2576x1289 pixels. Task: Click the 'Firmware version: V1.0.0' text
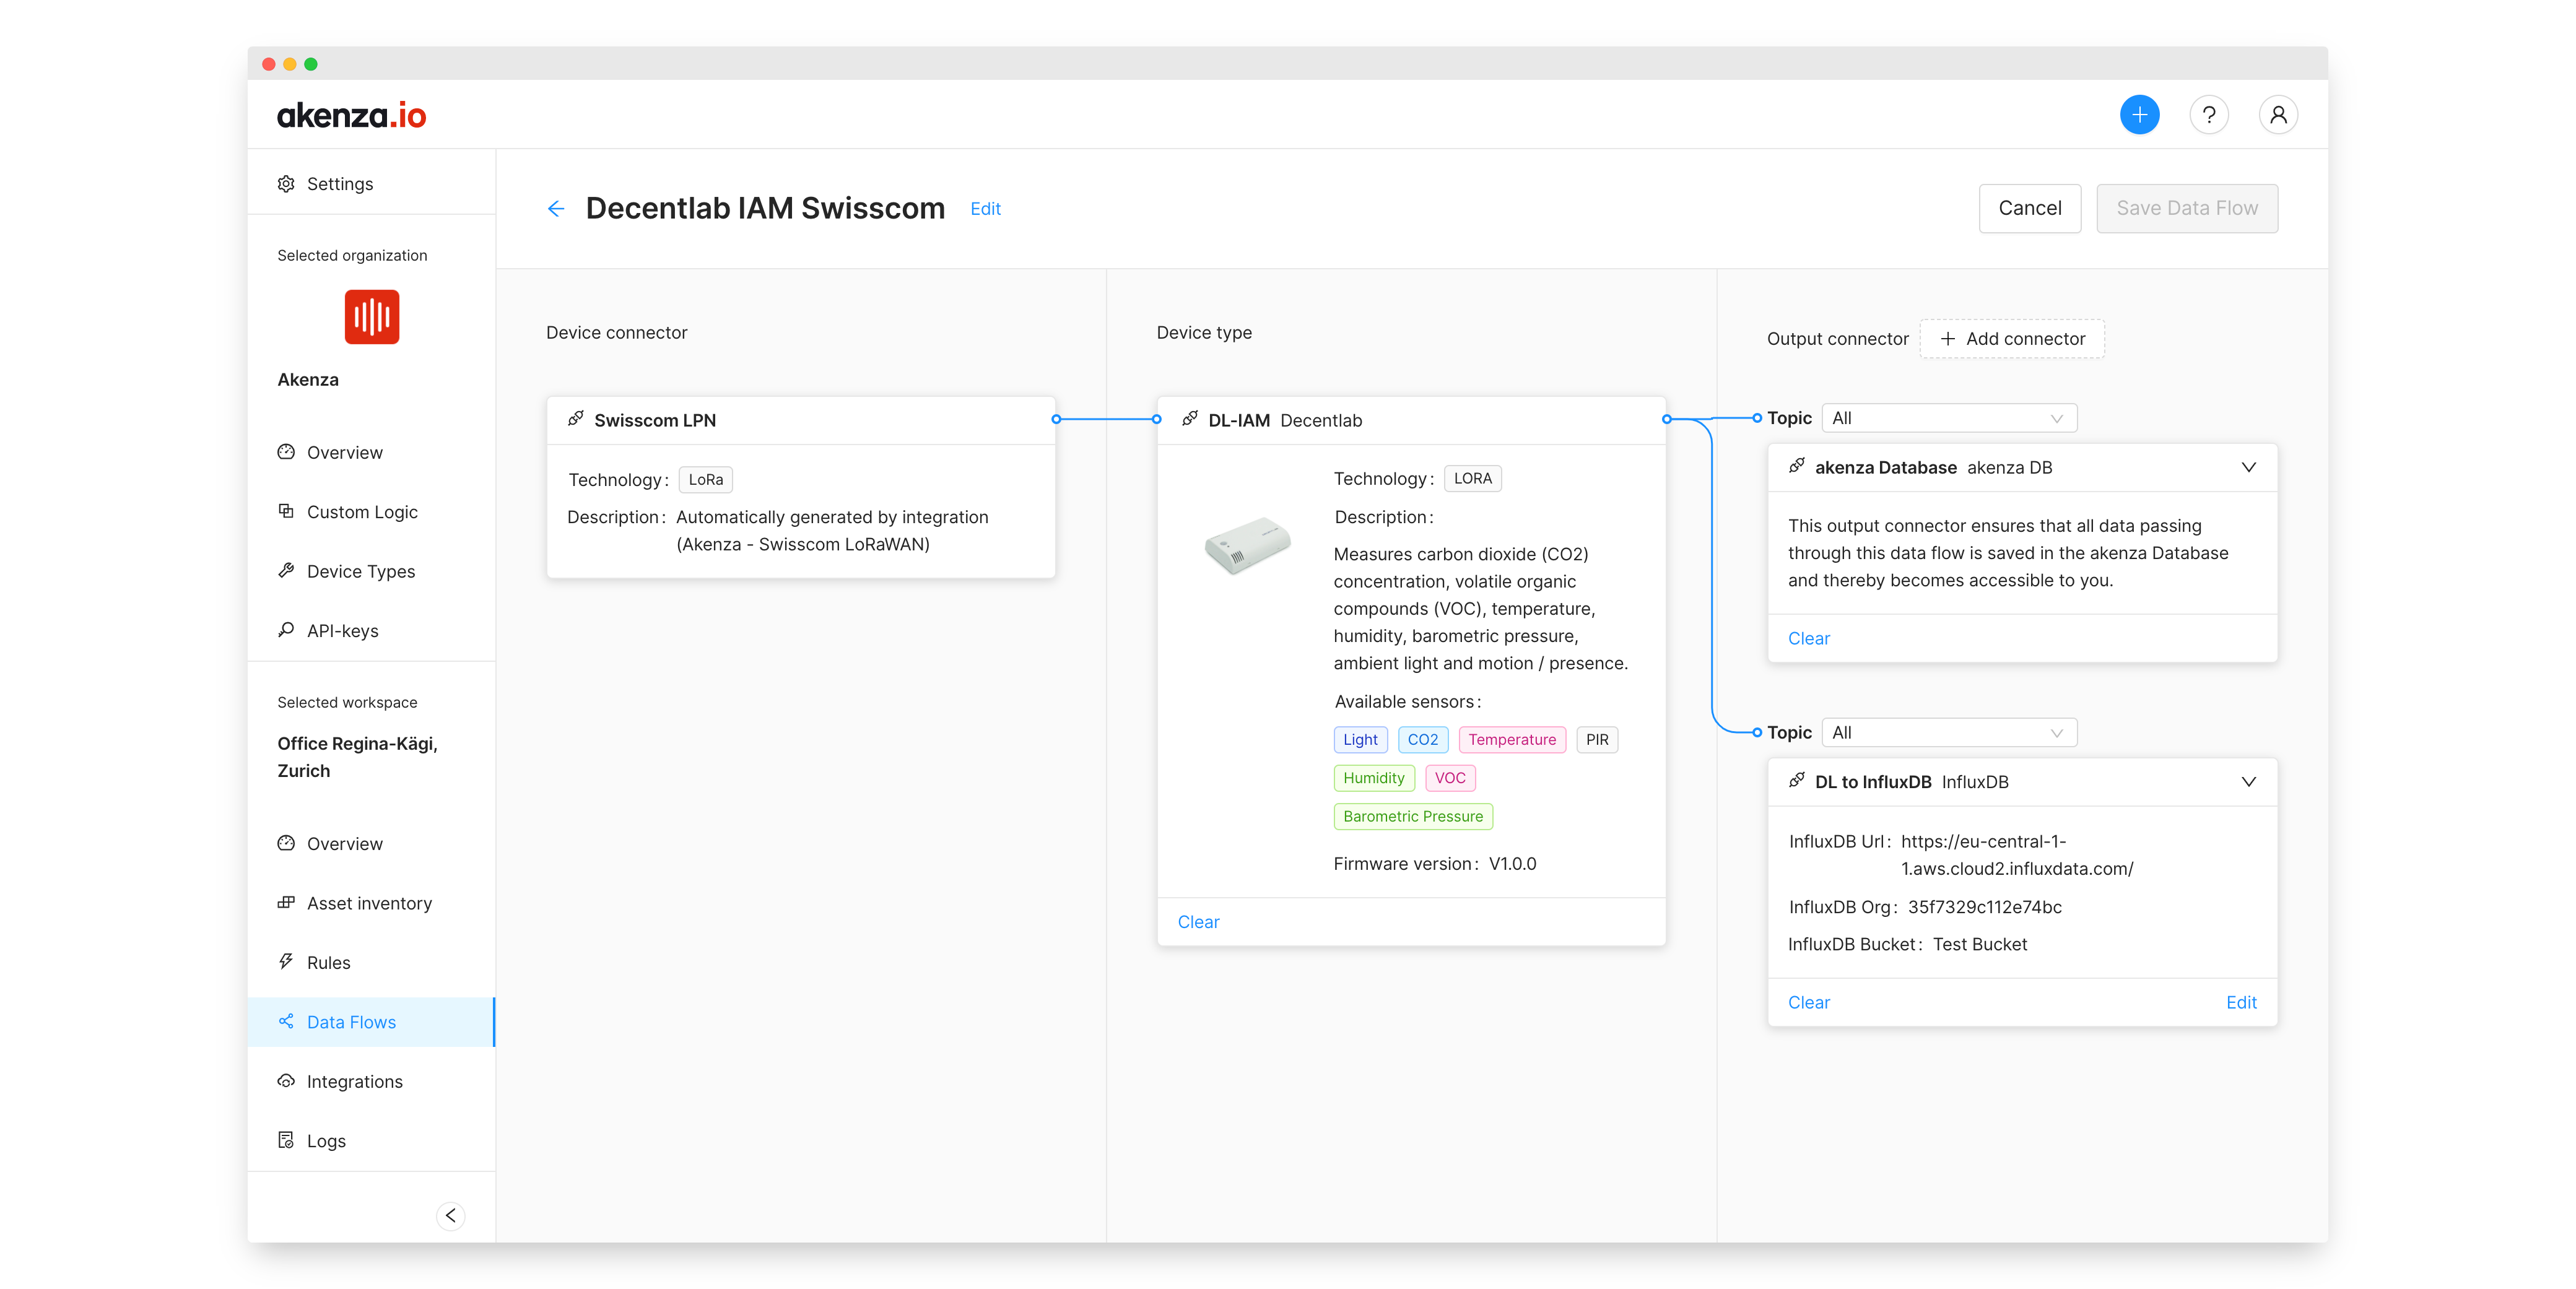(x=1434, y=864)
